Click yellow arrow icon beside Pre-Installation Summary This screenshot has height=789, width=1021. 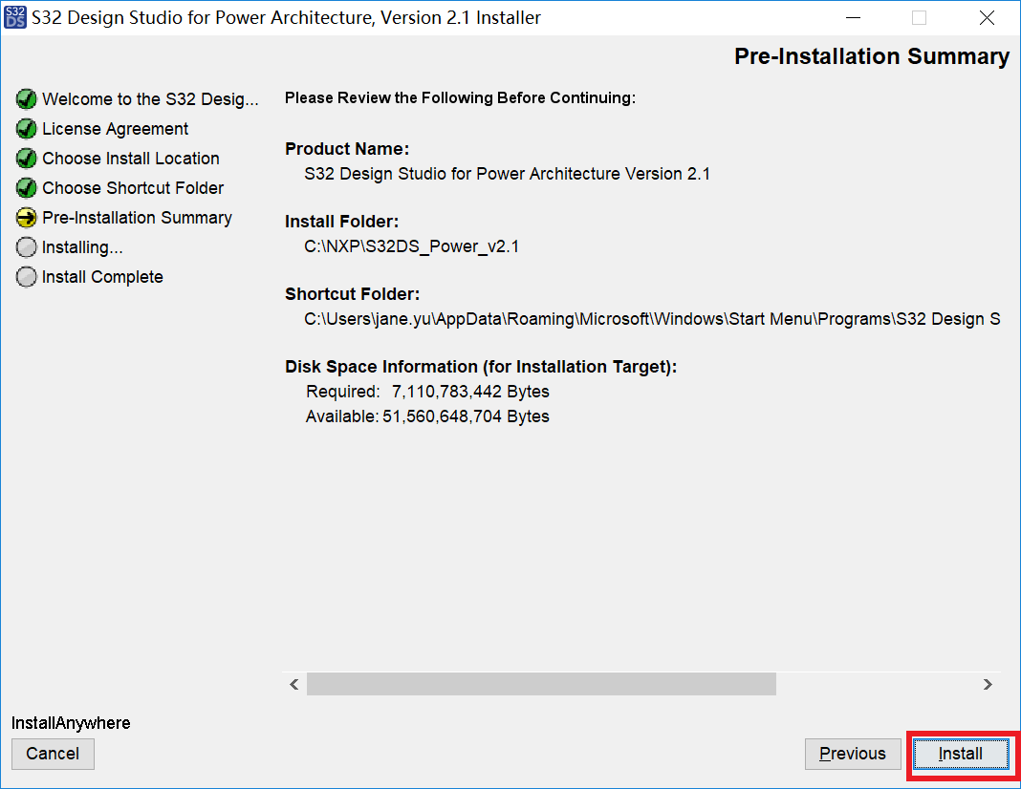click(27, 218)
